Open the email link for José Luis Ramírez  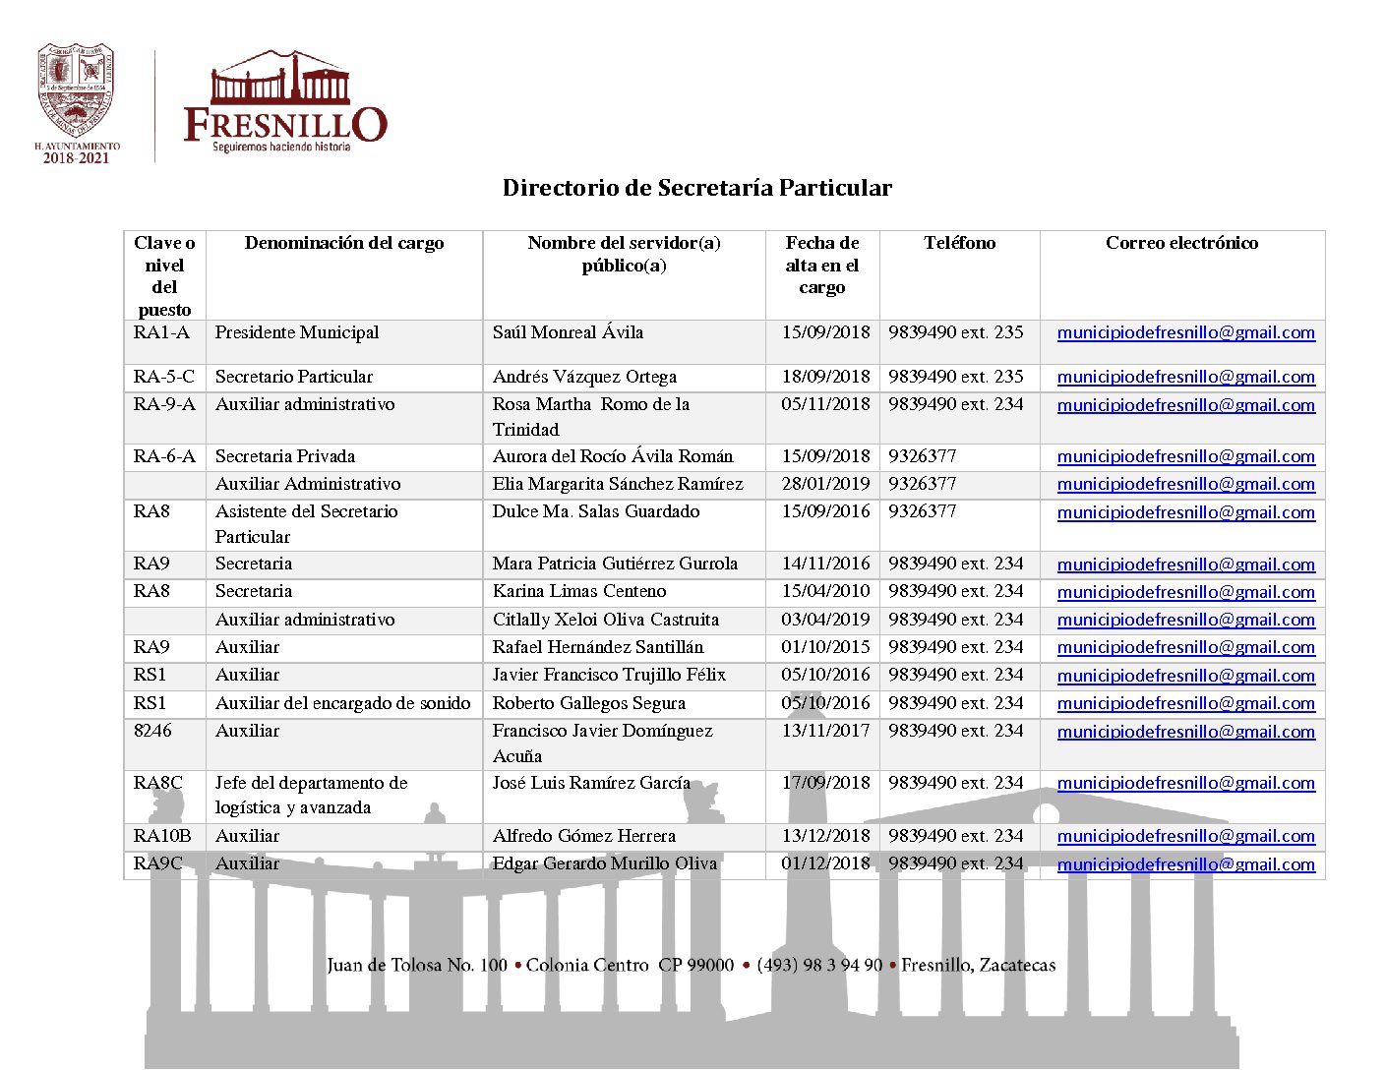[1185, 783]
